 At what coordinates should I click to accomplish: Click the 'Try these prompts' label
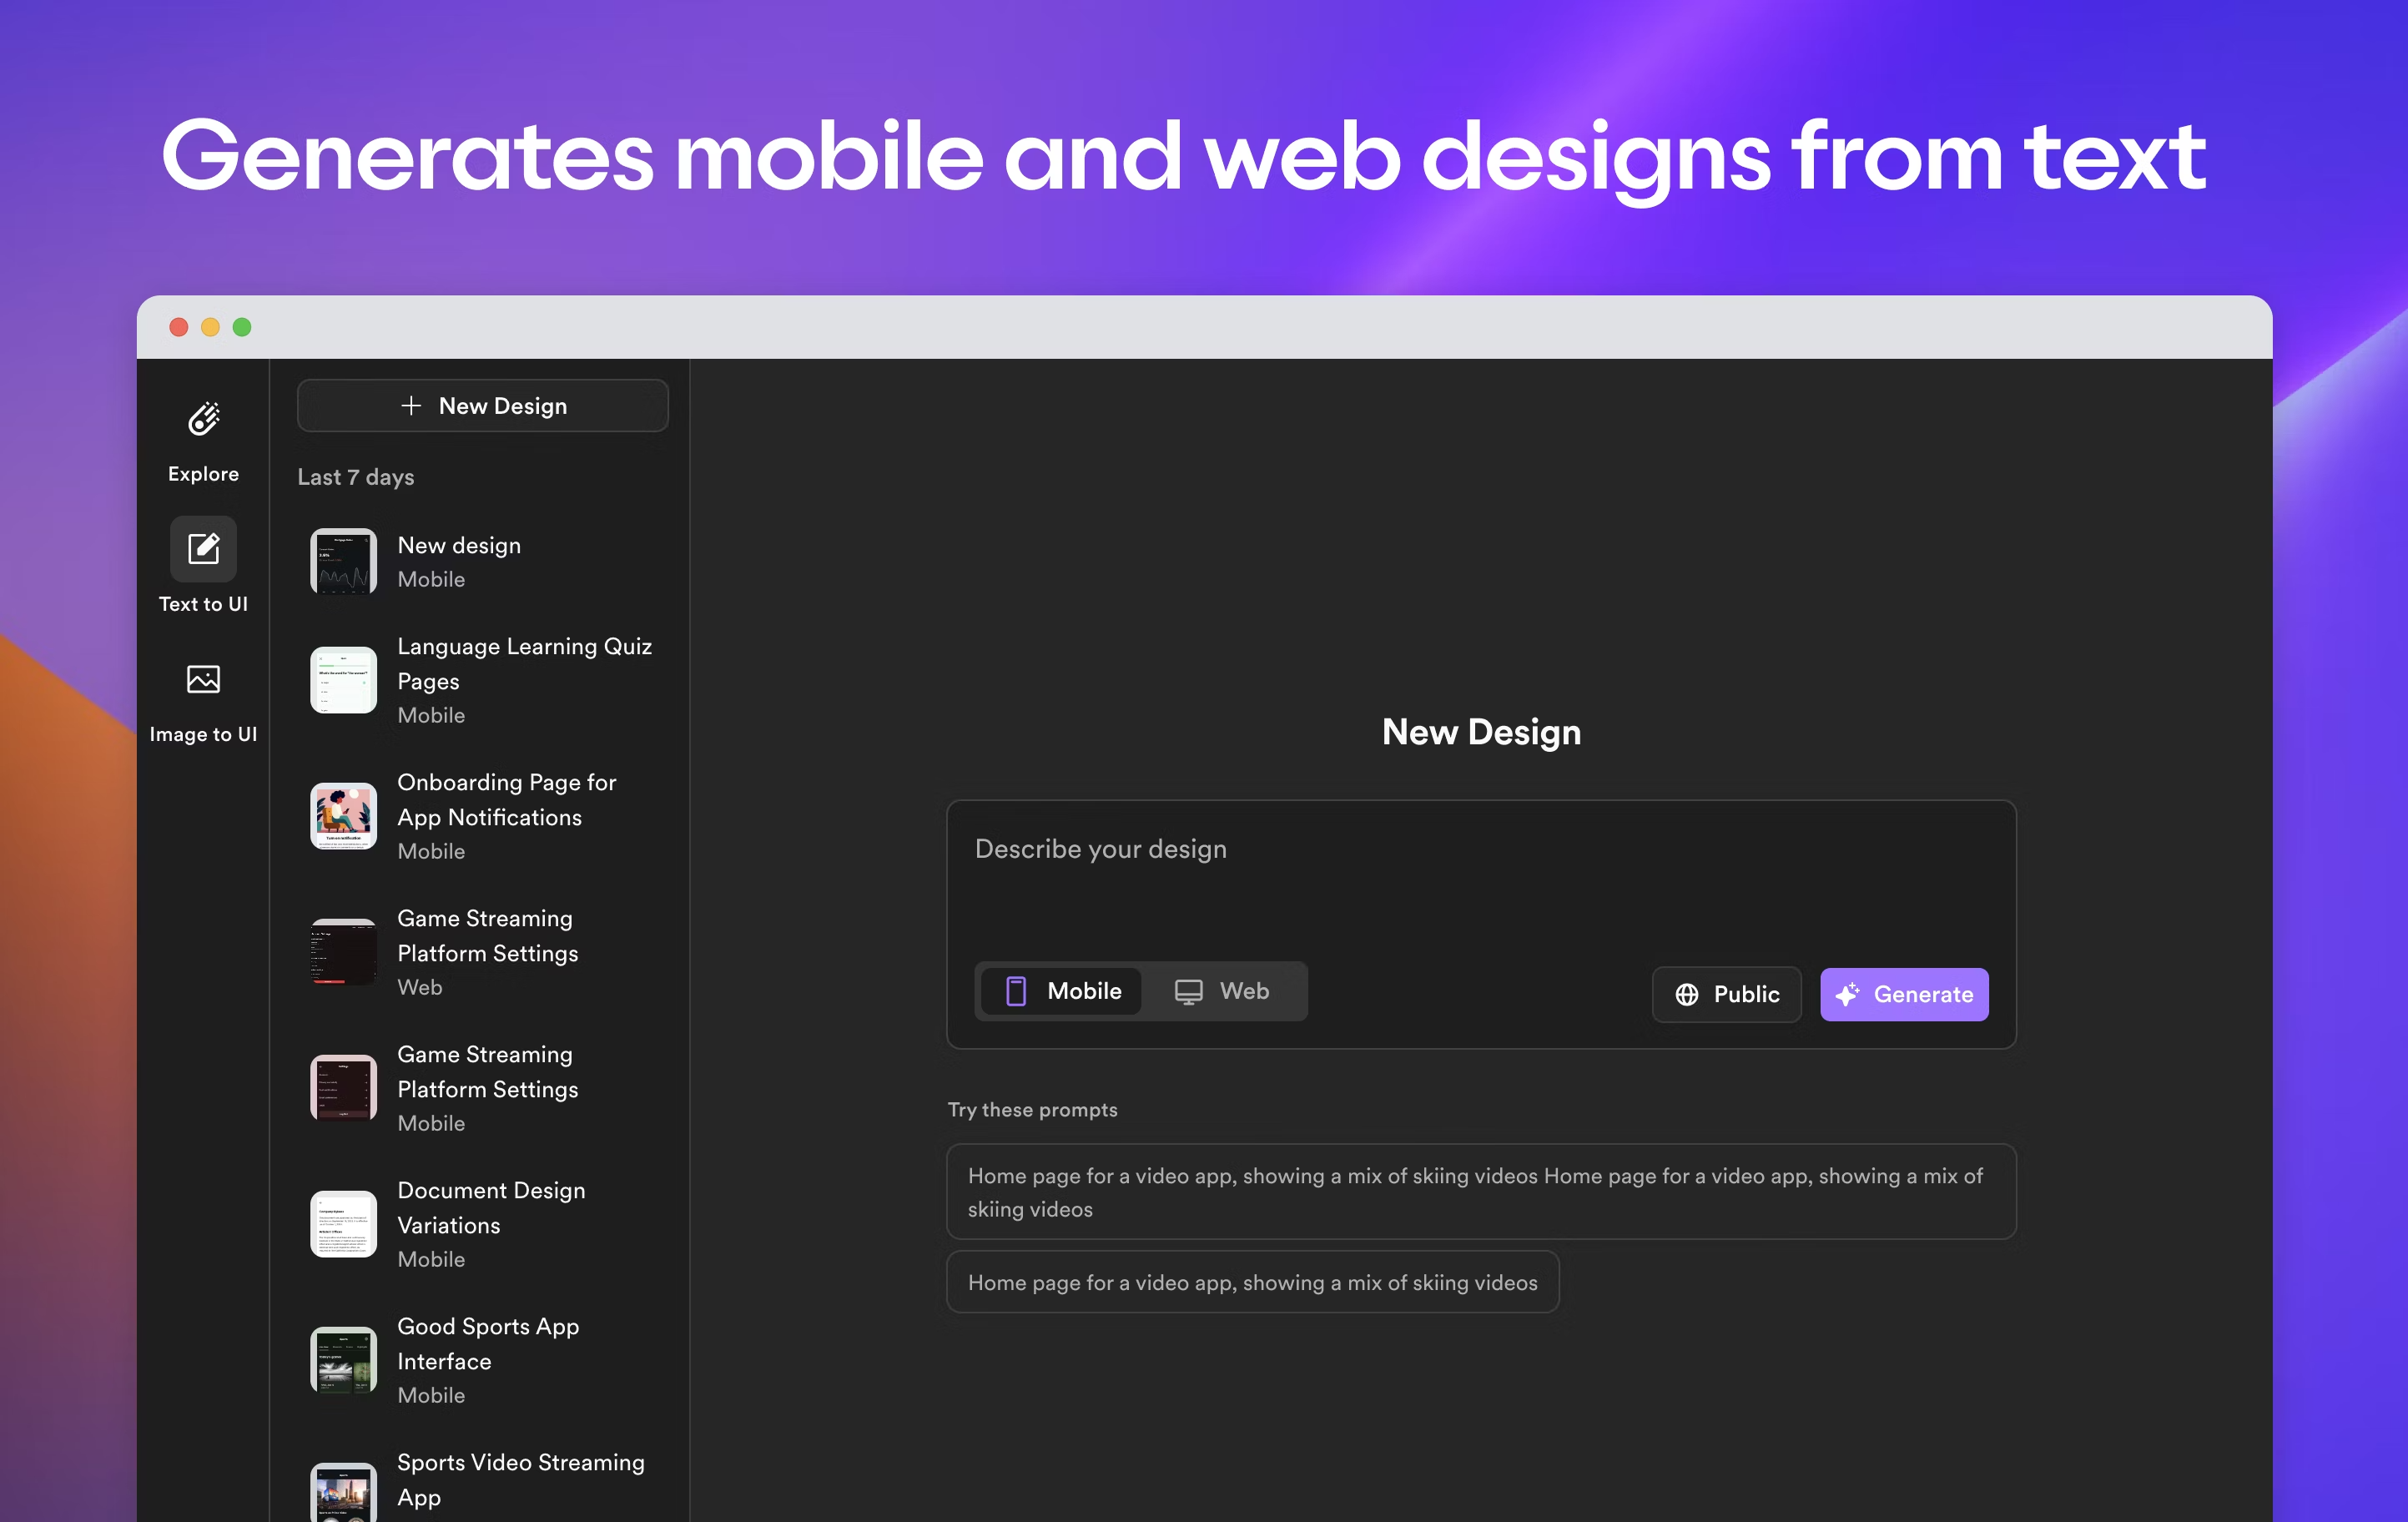[1033, 1110]
